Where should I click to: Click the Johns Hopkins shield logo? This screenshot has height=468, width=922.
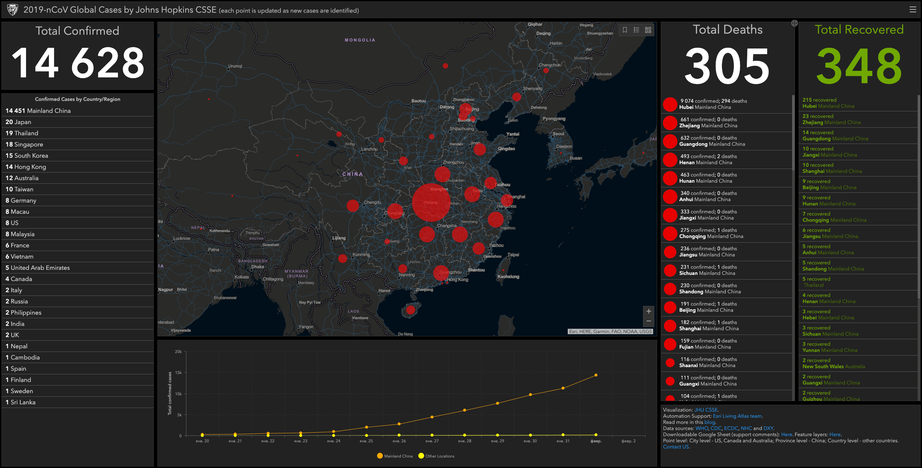pos(13,10)
